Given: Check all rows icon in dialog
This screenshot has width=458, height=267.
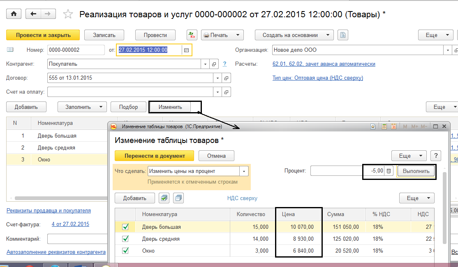Looking at the screenshot, I should tap(164, 198).
